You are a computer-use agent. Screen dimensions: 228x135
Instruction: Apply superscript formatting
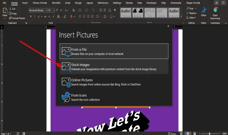[53, 17]
